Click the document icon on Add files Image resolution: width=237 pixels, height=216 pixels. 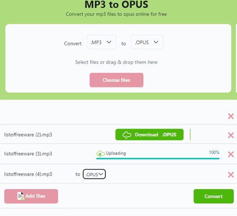click(x=21, y=196)
